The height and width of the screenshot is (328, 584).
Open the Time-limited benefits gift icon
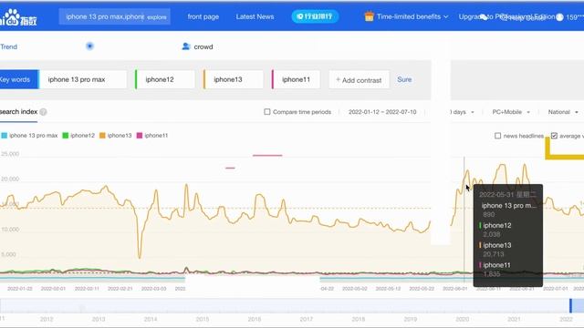tap(369, 16)
